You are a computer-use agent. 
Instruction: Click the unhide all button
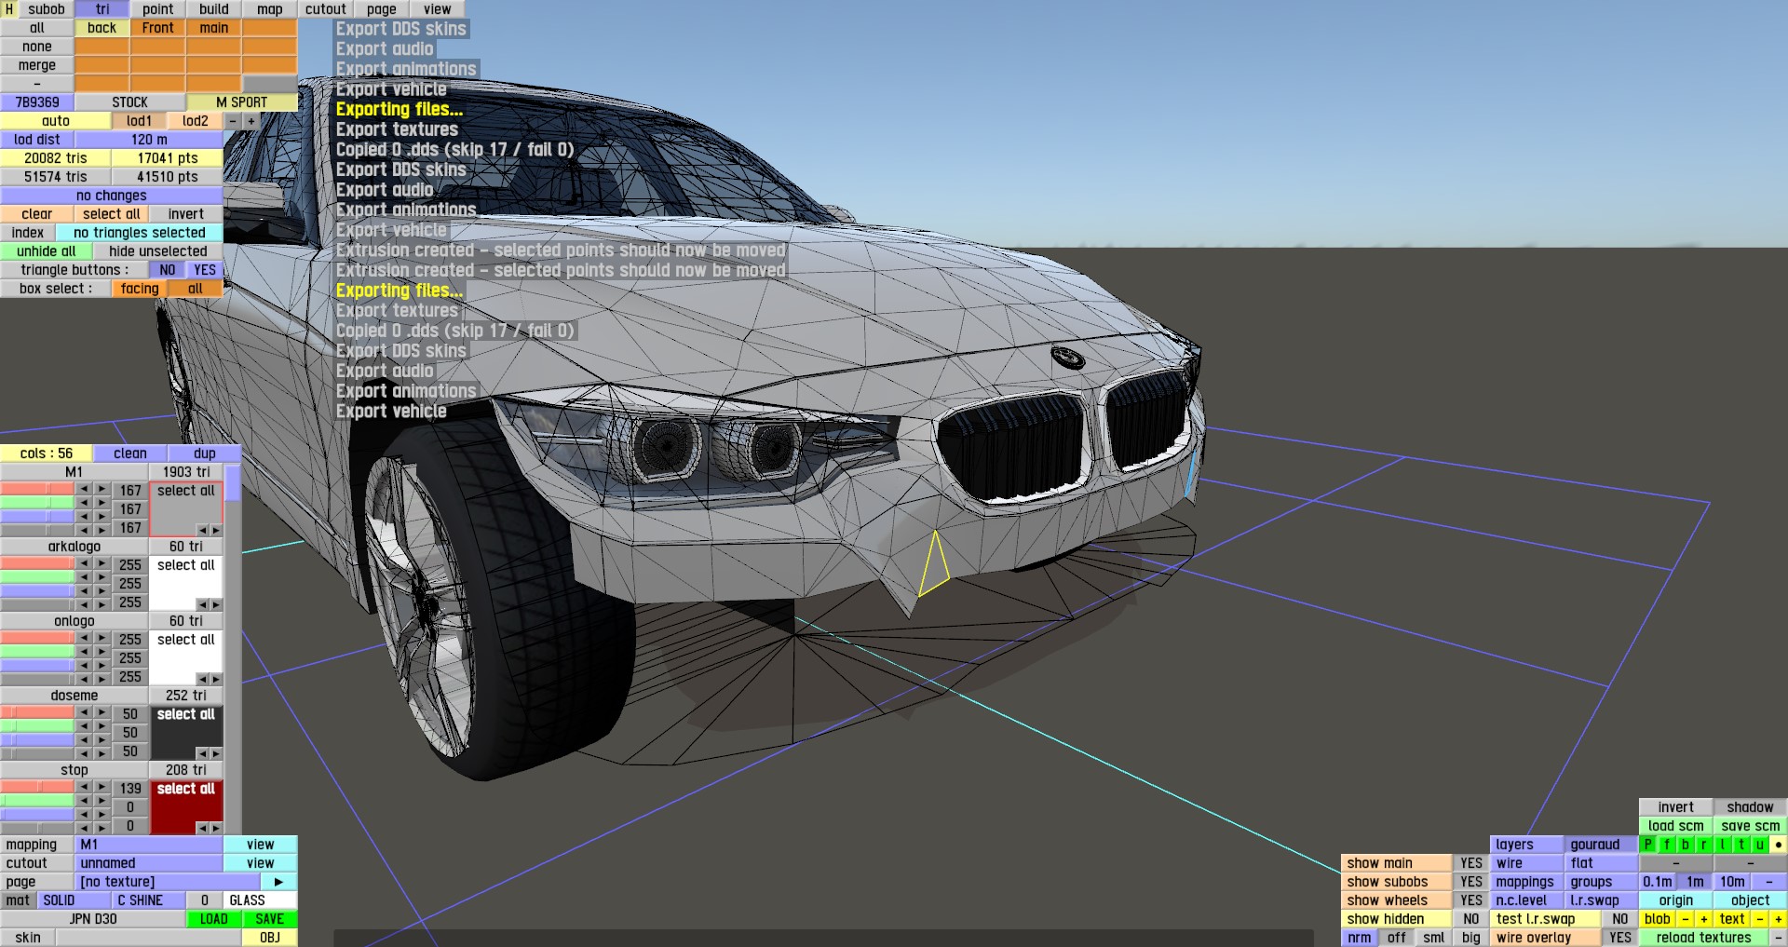47,251
